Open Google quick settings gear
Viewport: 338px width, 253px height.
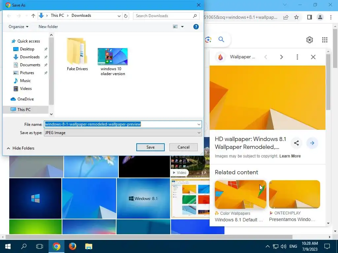[x=310, y=40]
